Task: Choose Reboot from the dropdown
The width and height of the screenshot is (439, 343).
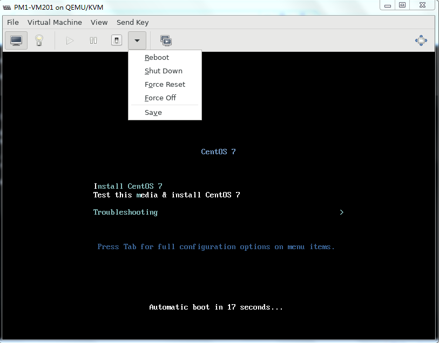Action: 165,58
